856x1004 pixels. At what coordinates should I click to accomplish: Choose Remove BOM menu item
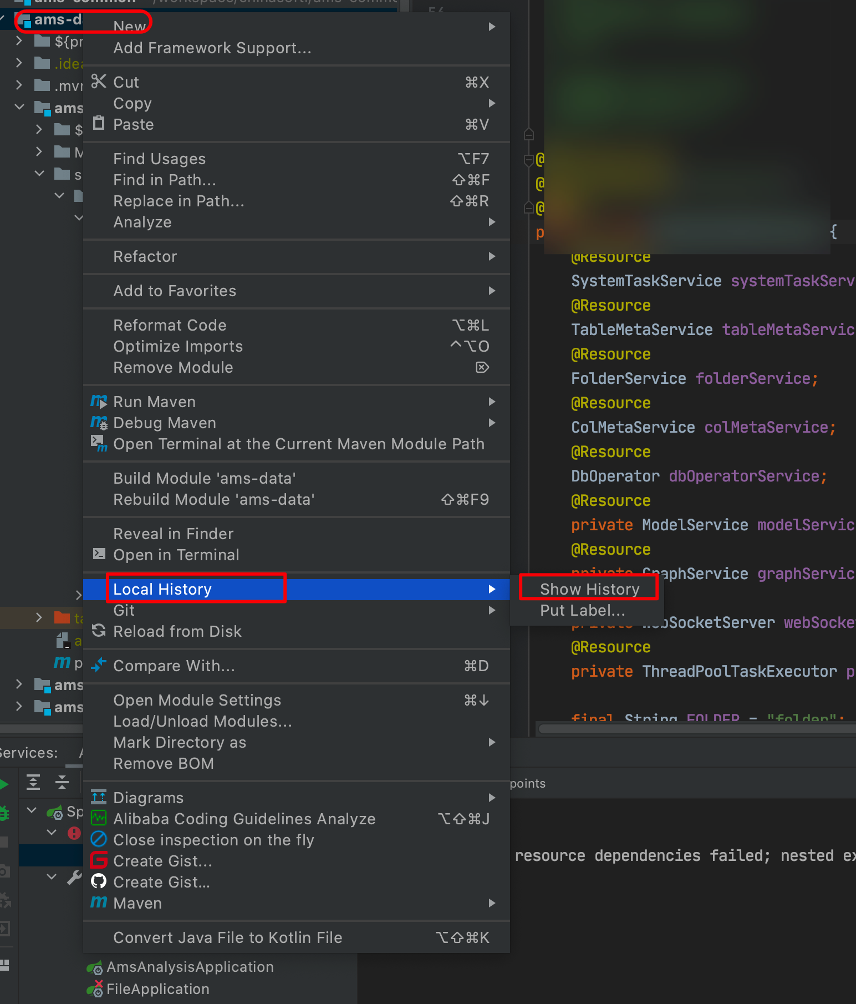297,763
